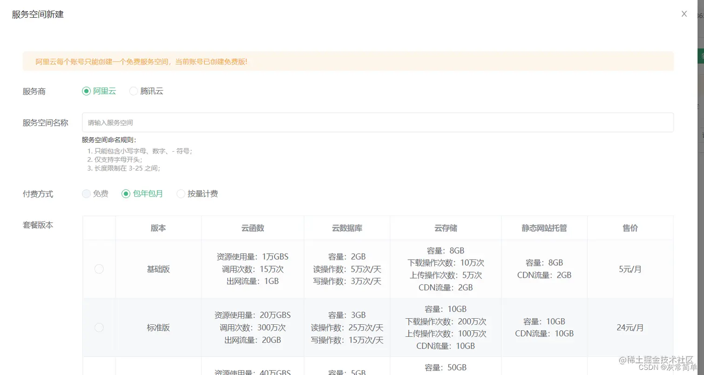
Task: Click 写操作数：3万次/天 text
Action: click(347, 281)
